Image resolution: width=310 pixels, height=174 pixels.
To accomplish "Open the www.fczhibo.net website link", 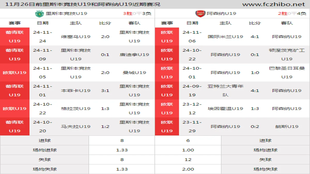I will [274, 4].
